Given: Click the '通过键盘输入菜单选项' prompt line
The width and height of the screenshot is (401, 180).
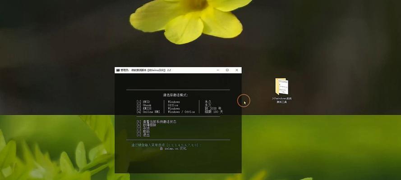Looking at the screenshot, I should point(166,145).
